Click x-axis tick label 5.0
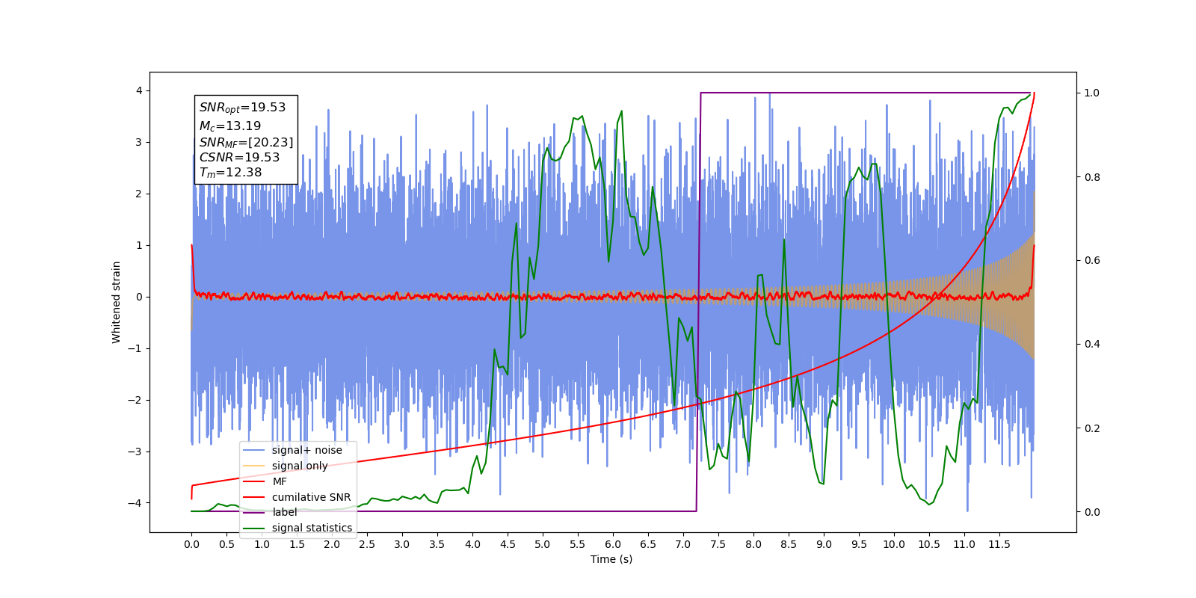1196x598 pixels. (x=543, y=544)
